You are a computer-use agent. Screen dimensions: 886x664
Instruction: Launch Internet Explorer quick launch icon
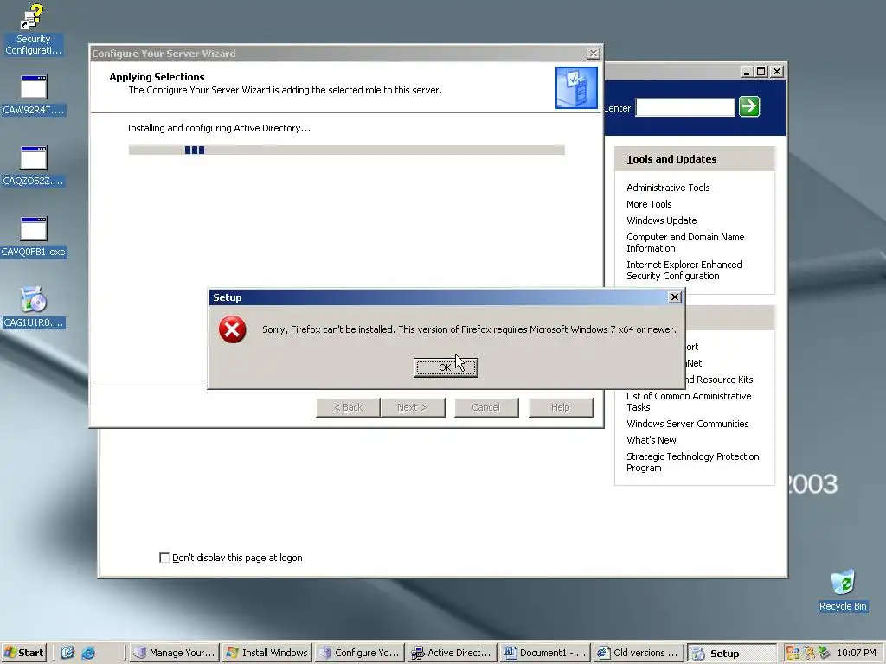(88, 653)
